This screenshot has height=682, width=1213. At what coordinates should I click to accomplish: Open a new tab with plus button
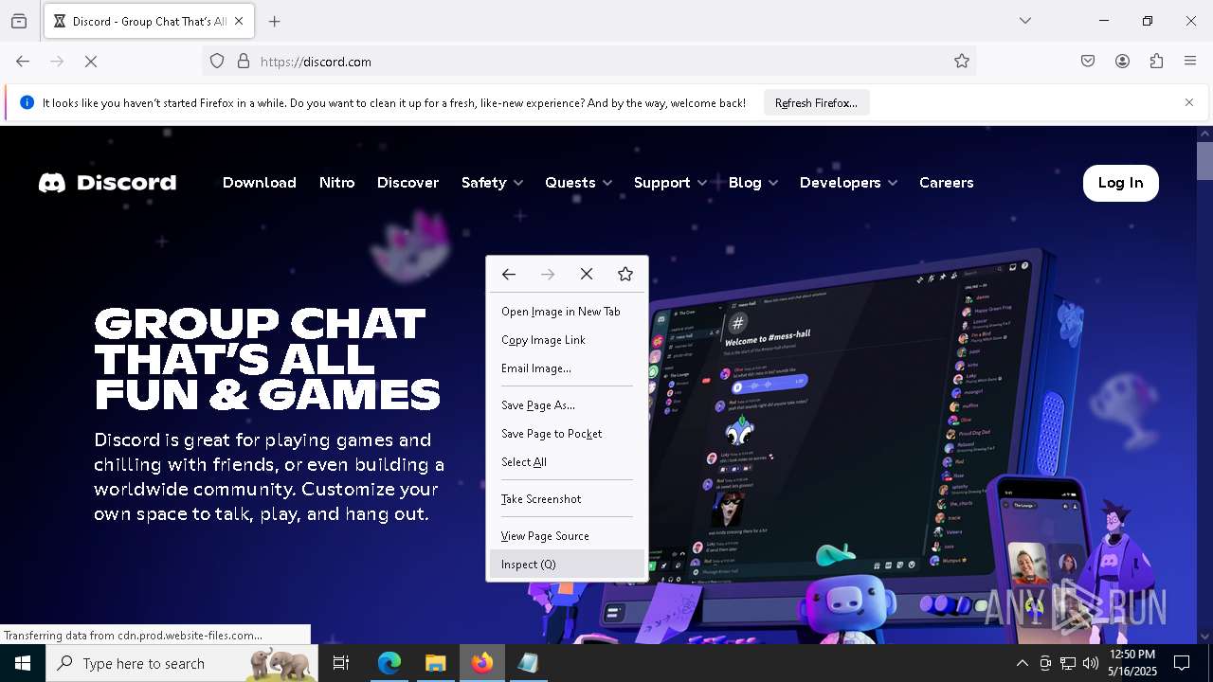coord(275,21)
